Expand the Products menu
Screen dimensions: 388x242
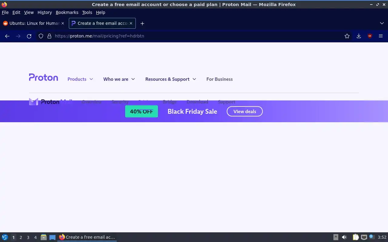[x=80, y=79]
